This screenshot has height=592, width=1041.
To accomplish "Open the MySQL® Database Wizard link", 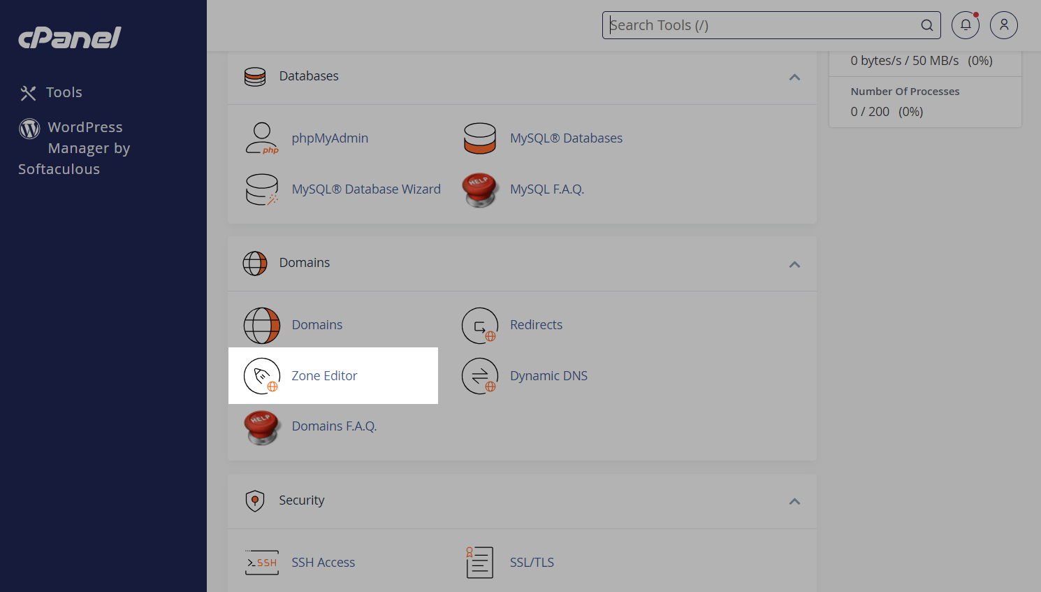I will [x=366, y=189].
